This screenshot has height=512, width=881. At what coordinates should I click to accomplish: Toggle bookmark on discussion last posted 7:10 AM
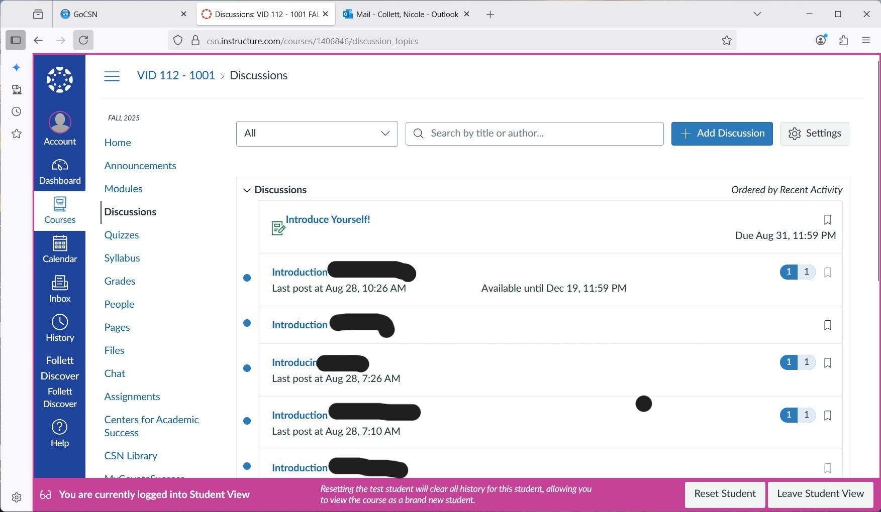[828, 415]
